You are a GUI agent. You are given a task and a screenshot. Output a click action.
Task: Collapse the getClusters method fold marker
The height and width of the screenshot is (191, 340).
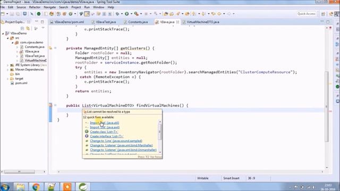click(55, 48)
